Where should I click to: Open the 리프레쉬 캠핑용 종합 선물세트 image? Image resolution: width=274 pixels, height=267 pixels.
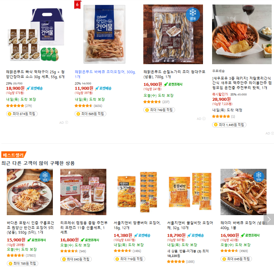pos(83,192)
